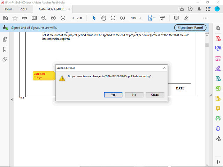Viewport: 223px width, 167px height.
Task: Select the Highlight text pen tool
Action: (x=186, y=18)
